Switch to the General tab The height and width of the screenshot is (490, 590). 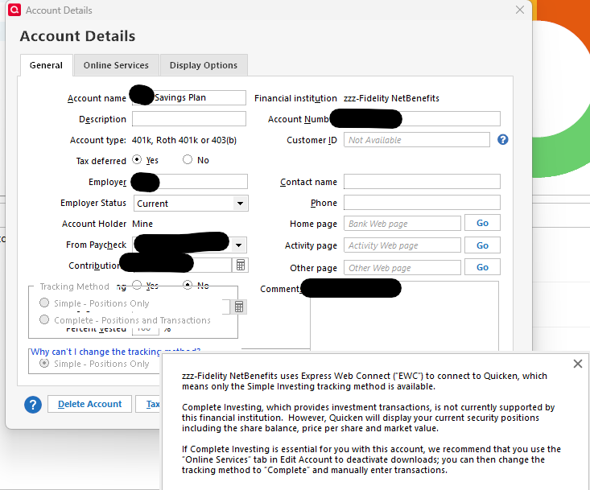tap(46, 65)
